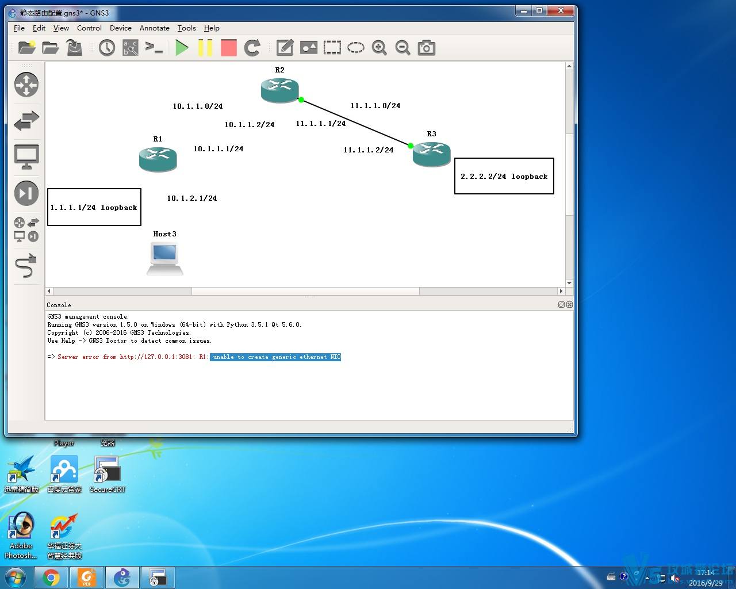
Task: Click the 11.1.1.2/24 address label
Action: point(369,150)
